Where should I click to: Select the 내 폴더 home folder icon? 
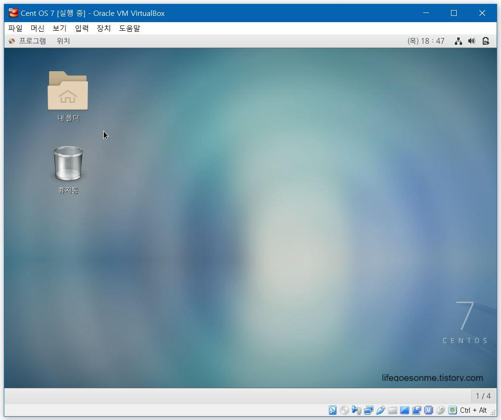pos(68,97)
